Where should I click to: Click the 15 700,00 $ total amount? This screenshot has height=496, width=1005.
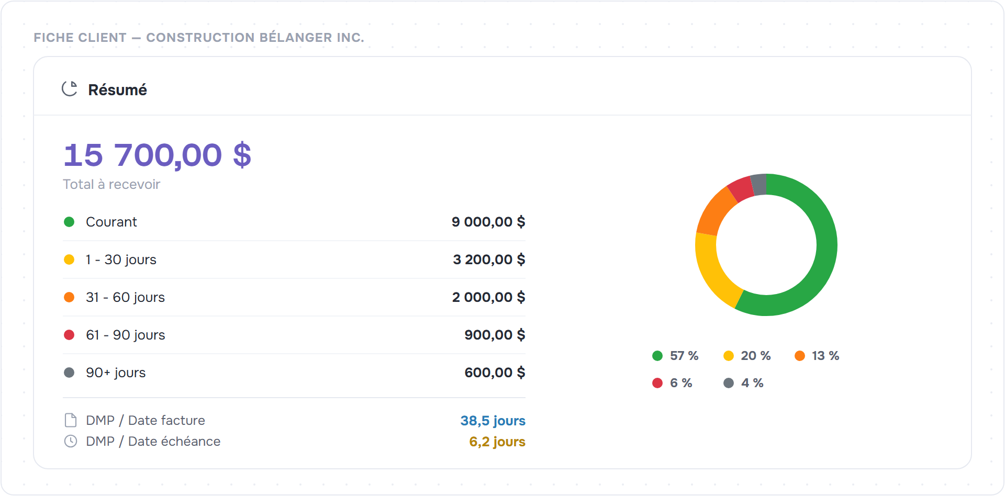158,155
